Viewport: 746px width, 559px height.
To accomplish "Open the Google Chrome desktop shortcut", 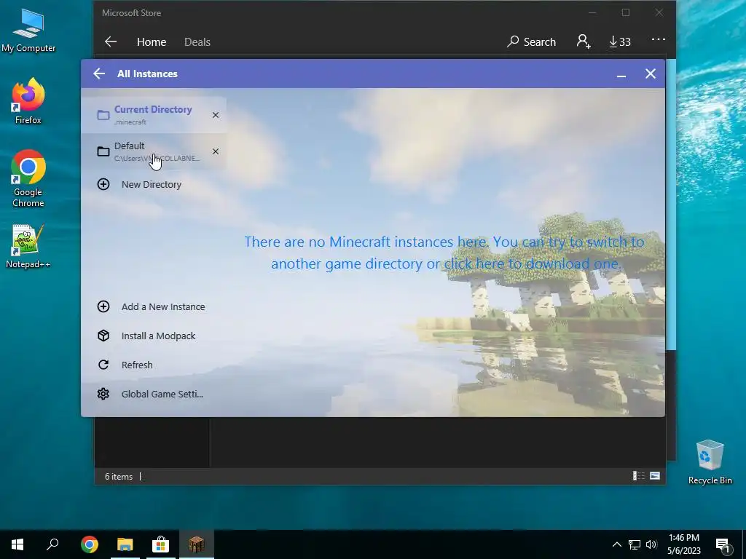I will coord(28,179).
